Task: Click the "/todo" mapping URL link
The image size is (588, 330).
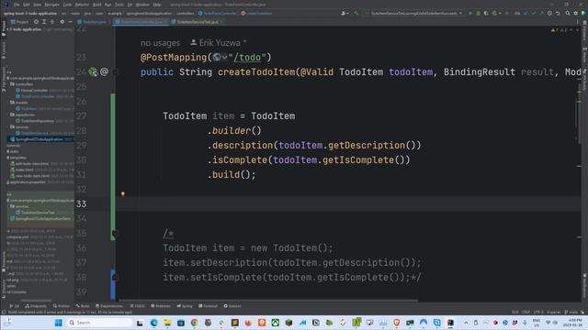Action: [x=247, y=57]
